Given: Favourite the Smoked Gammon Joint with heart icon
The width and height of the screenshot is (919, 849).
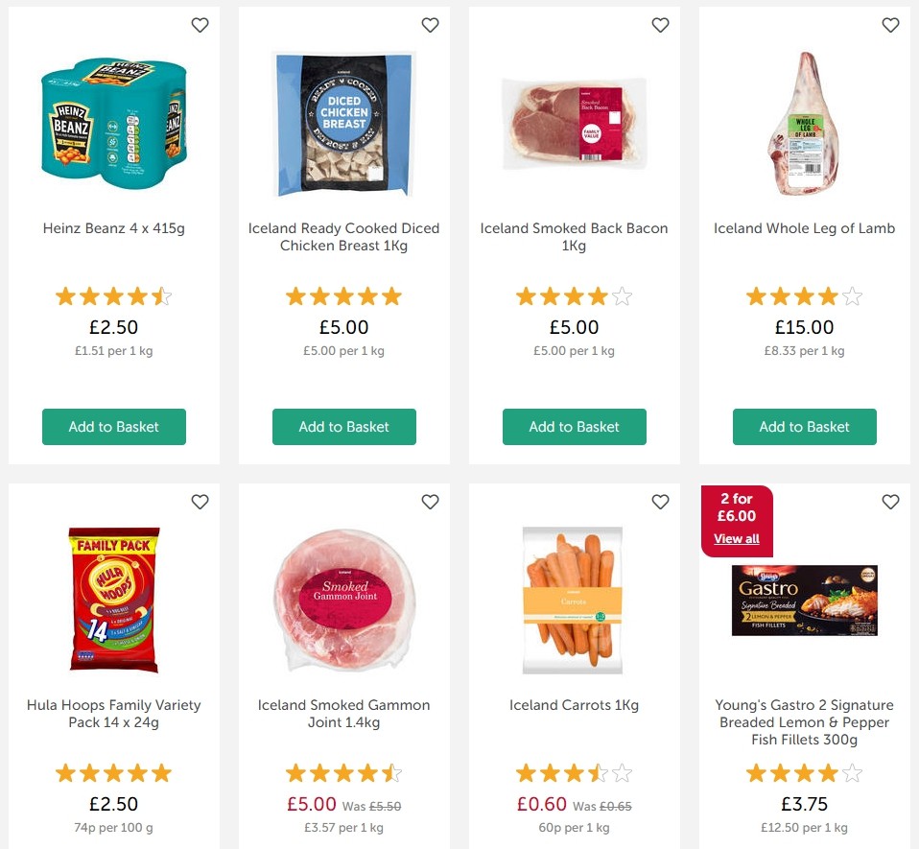Looking at the screenshot, I should 430,502.
